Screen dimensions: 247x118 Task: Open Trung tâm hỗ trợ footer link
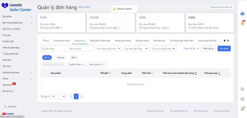point(222,111)
